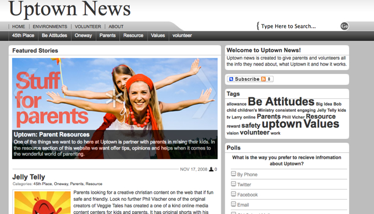Click the NOV 17, 2008 post date
The width and height of the screenshot is (374, 214).
(194, 170)
